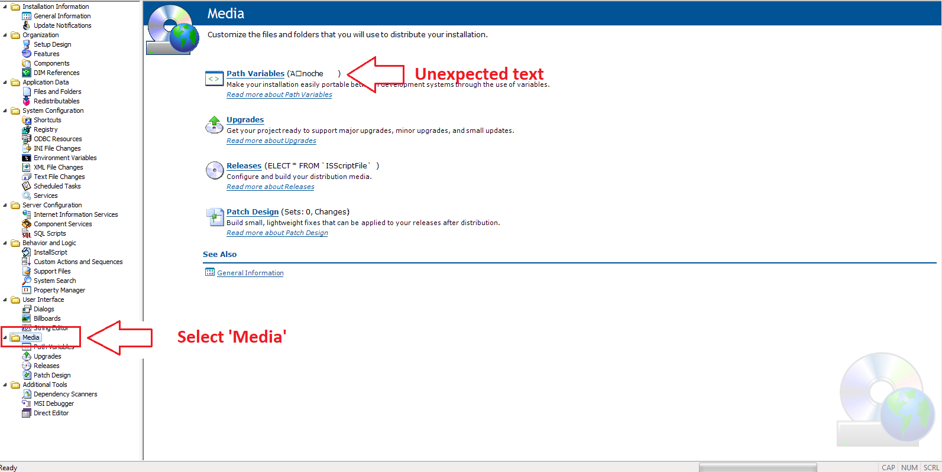Screen dimensions: 942x472
Task: Select Direct Editor in tree
Action: 51,413
